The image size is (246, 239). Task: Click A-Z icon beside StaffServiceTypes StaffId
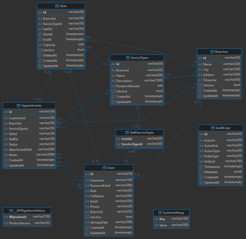point(119,139)
